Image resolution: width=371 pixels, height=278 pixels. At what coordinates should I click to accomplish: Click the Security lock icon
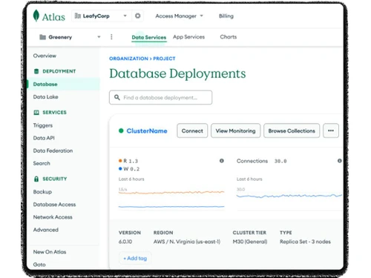36,179
